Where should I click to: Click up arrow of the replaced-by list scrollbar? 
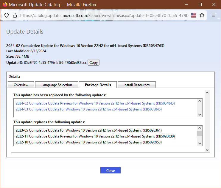pyautogui.click(x=200, y=101)
